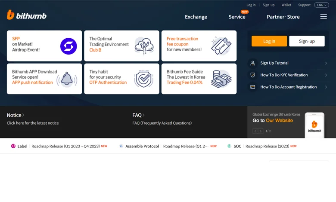Click the orange Log in button
Screen dimensions: 336x202
(x=269, y=41)
